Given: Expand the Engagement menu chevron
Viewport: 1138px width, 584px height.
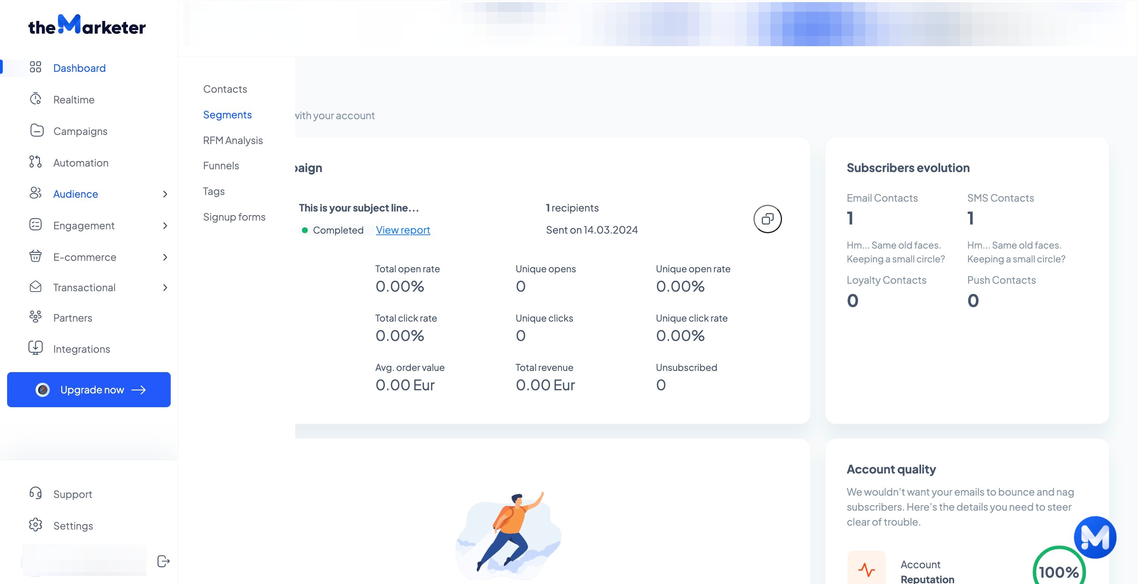Looking at the screenshot, I should tap(165, 226).
